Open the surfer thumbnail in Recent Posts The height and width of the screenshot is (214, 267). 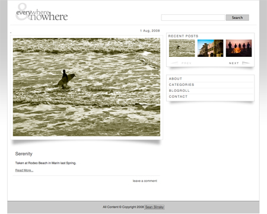coord(182,48)
